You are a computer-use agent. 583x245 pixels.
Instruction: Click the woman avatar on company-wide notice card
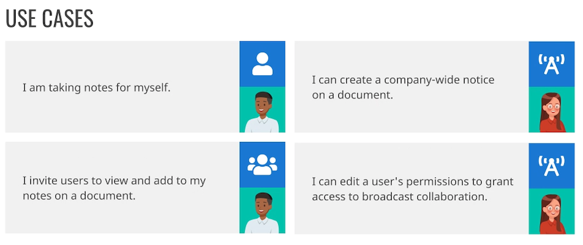point(551,110)
